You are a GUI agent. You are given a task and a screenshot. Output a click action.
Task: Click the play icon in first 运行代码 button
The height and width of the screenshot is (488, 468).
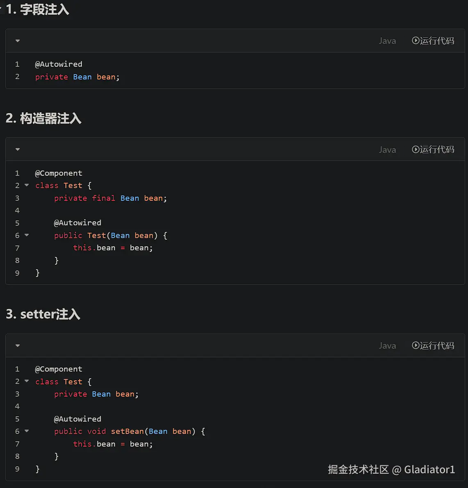click(x=416, y=41)
